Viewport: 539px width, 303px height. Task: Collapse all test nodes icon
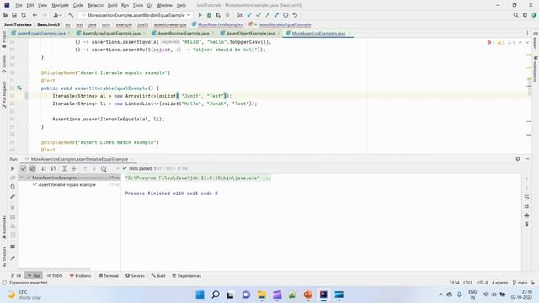click(73, 168)
